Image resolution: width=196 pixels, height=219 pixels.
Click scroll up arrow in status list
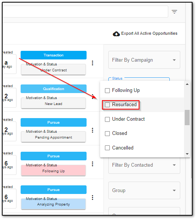coord(187,84)
